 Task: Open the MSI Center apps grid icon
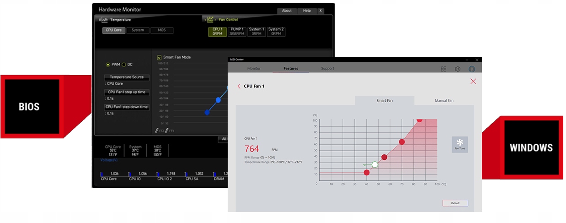(x=443, y=69)
